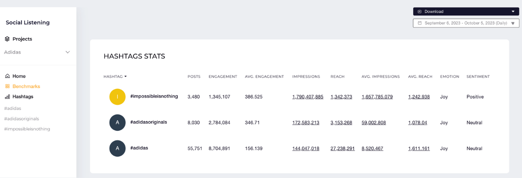Screen dimensions: 522x178
Task: Click the POSTS column header
Action: click(194, 77)
